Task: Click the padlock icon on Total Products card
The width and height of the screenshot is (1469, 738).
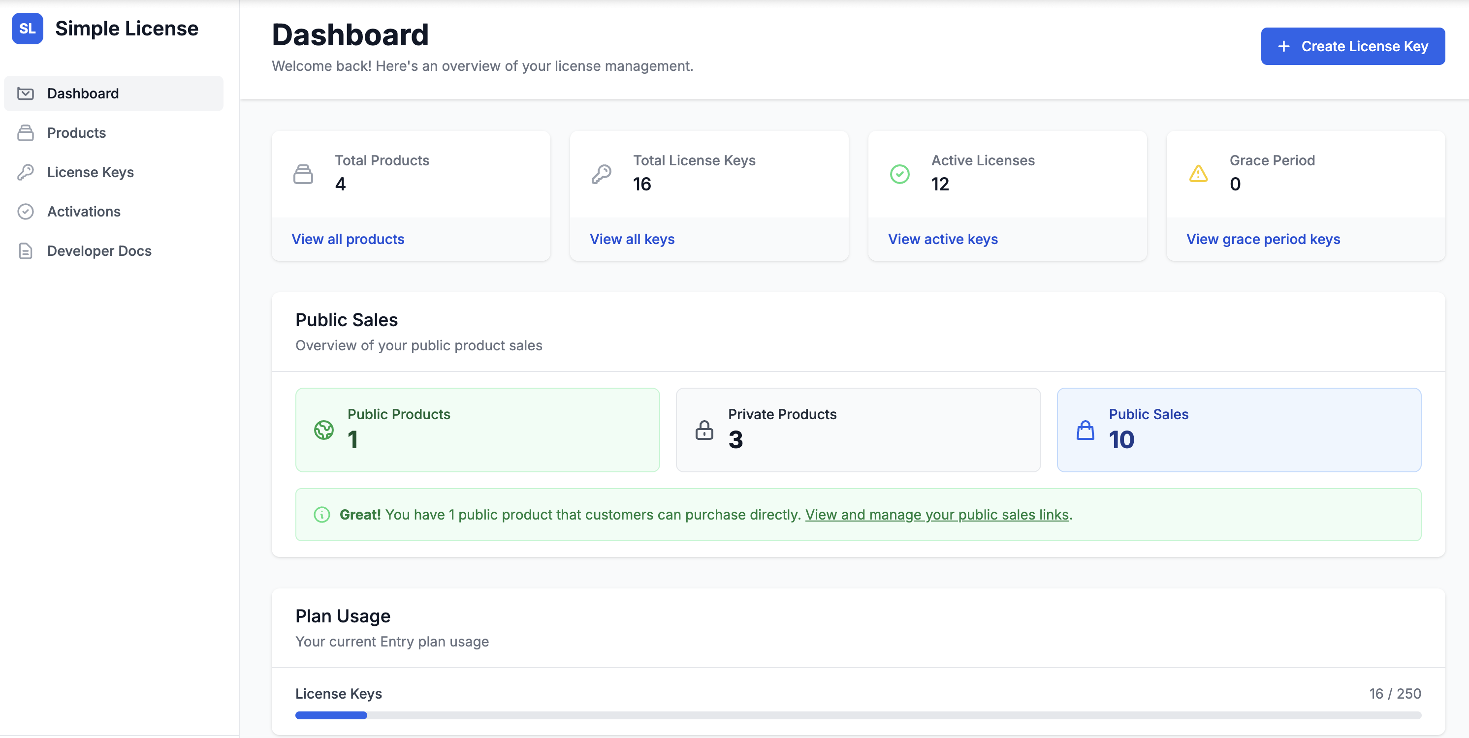Action: tap(303, 174)
